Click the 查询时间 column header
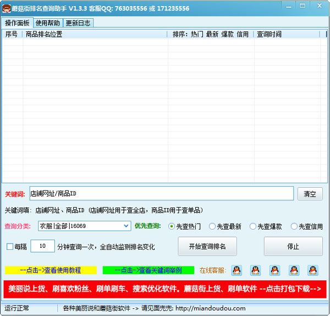Viewport: 330px width, 316px height. point(287,34)
